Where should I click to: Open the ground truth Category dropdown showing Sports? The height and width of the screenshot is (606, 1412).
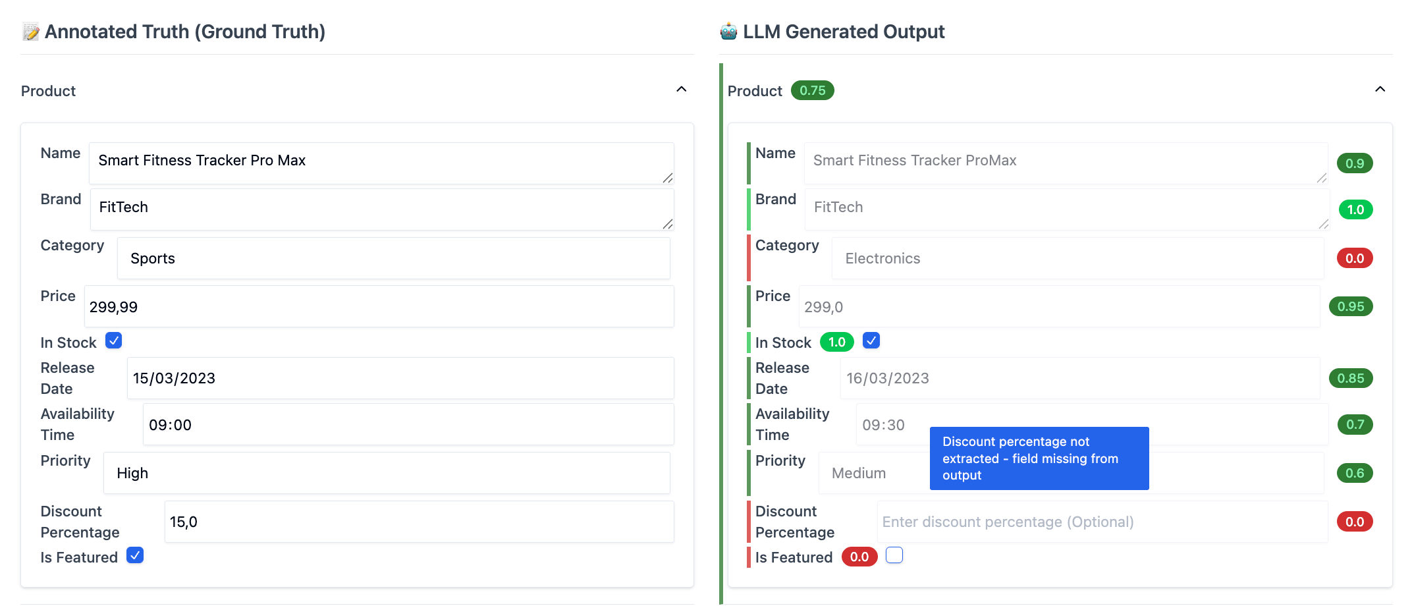393,258
